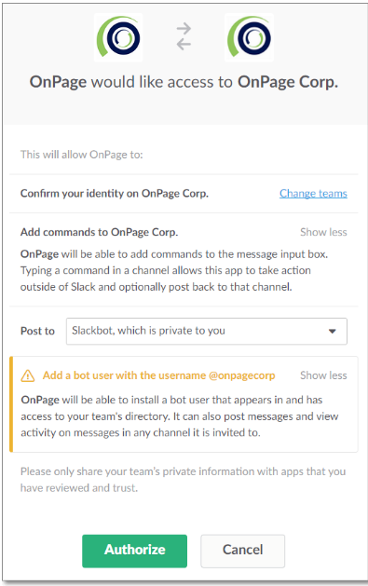Click the arrow at the right of the Post to box

[x=333, y=331]
